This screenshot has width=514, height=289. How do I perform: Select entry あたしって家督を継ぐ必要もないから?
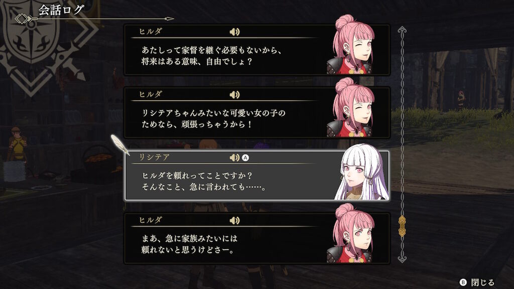pos(256,50)
